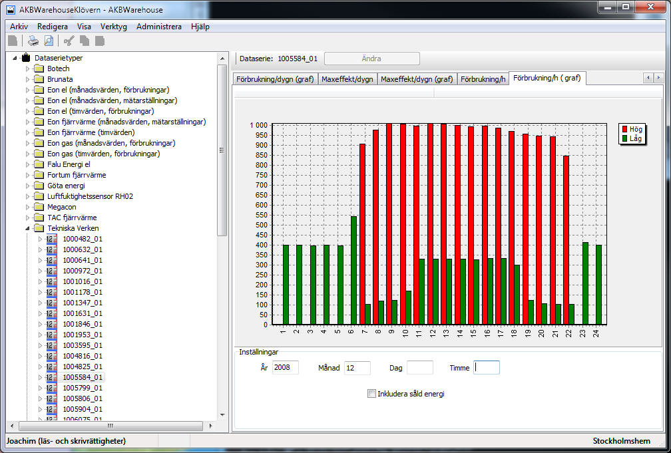This screenshot has width=671, height=453.
Task: Click the paste toolbar icon
Action: click(x=100, y=41)
